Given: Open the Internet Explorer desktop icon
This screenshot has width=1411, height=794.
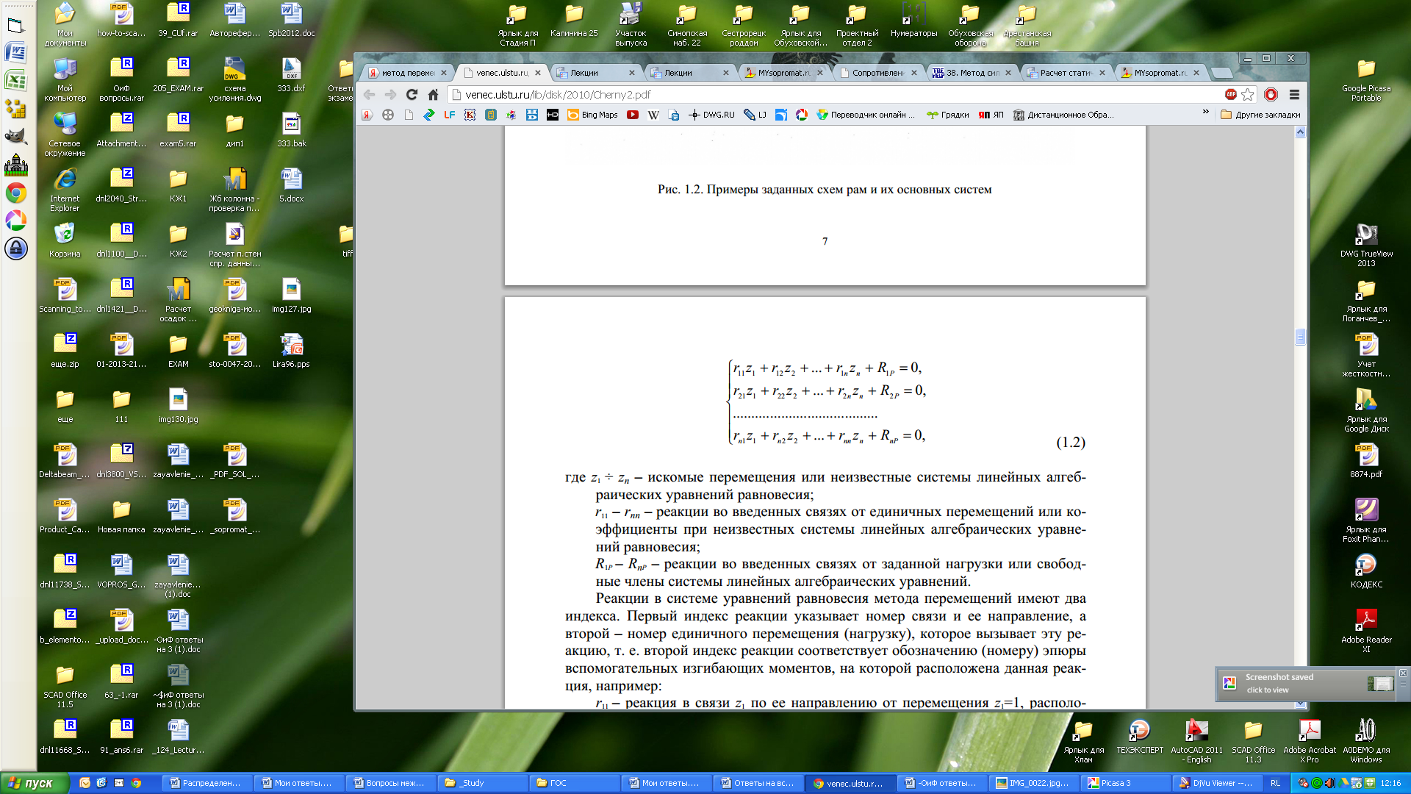Looking at the screenshot, I should tap(65, 190).
